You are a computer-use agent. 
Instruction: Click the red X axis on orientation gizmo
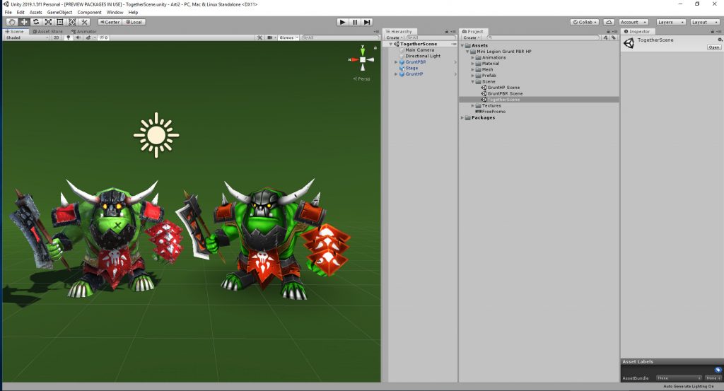pos(354,59)
